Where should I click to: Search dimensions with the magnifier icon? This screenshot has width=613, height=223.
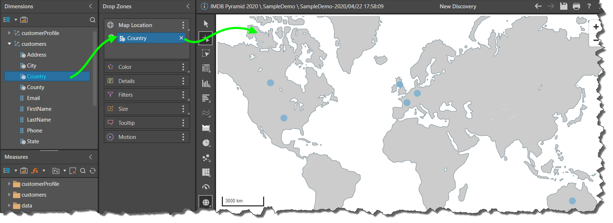[93, 20]
